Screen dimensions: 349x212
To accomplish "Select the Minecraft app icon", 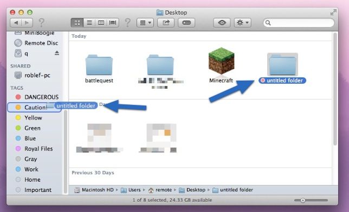I will coord(221,61).
